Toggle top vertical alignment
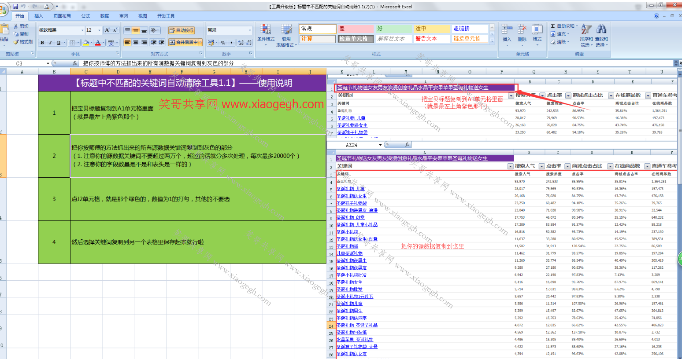Image resolution: width=682 pixels, height=359 pixels. point(127,30)
